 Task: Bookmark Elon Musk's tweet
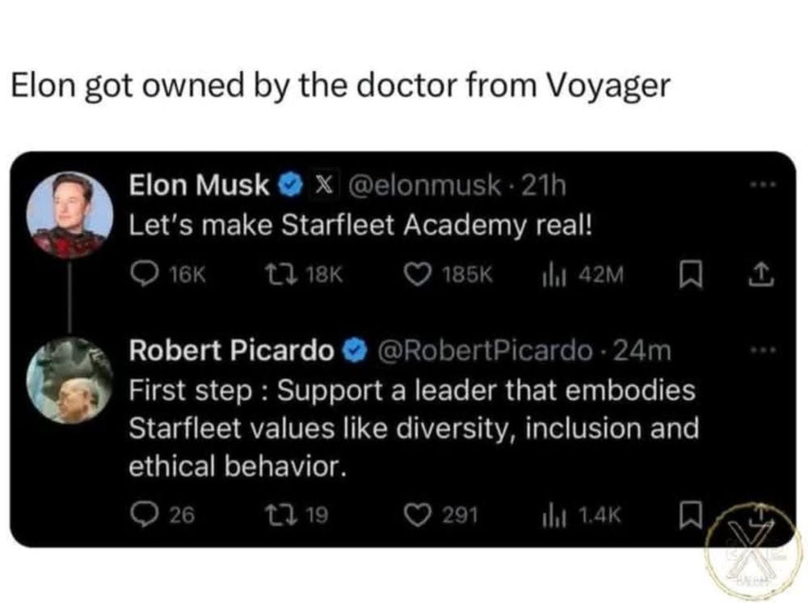pyautogui.click(x=691, y=274)
